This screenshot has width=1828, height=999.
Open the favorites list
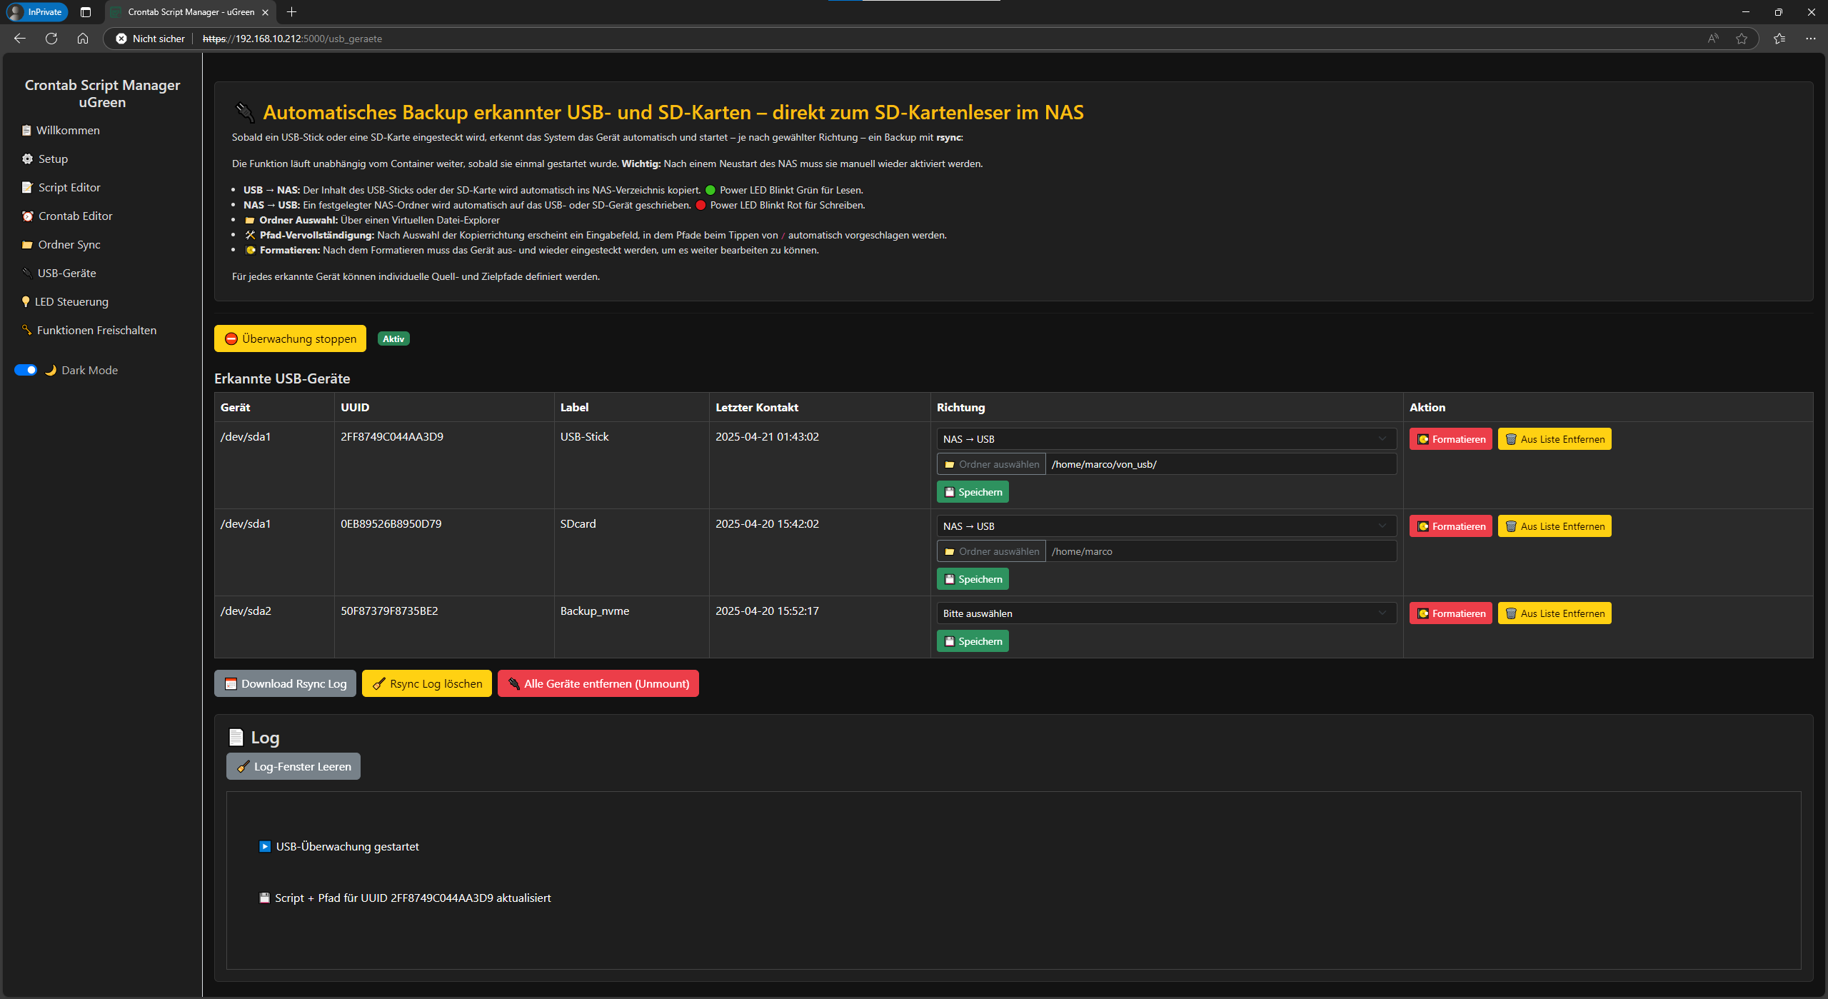tap(1779, 39)
